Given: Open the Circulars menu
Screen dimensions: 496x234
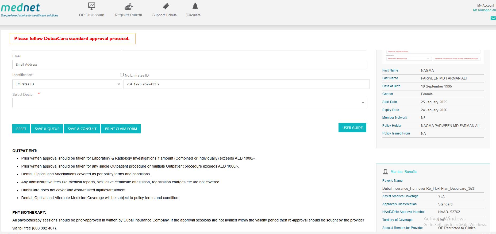Looking at the screenshot, I should click(x=194, y=15).
